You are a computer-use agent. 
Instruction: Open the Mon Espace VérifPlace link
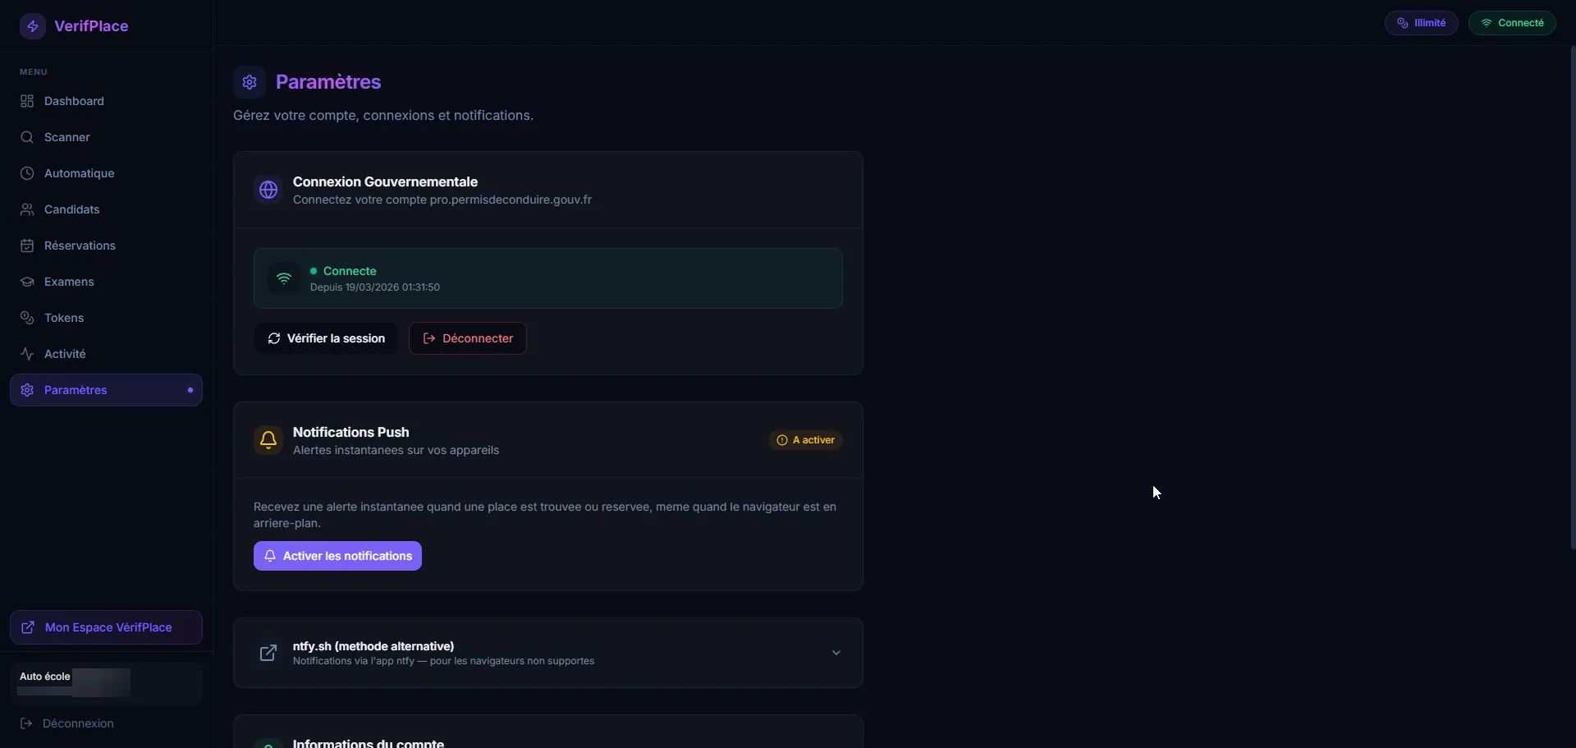pyautogui.click(x=107, y=627)
